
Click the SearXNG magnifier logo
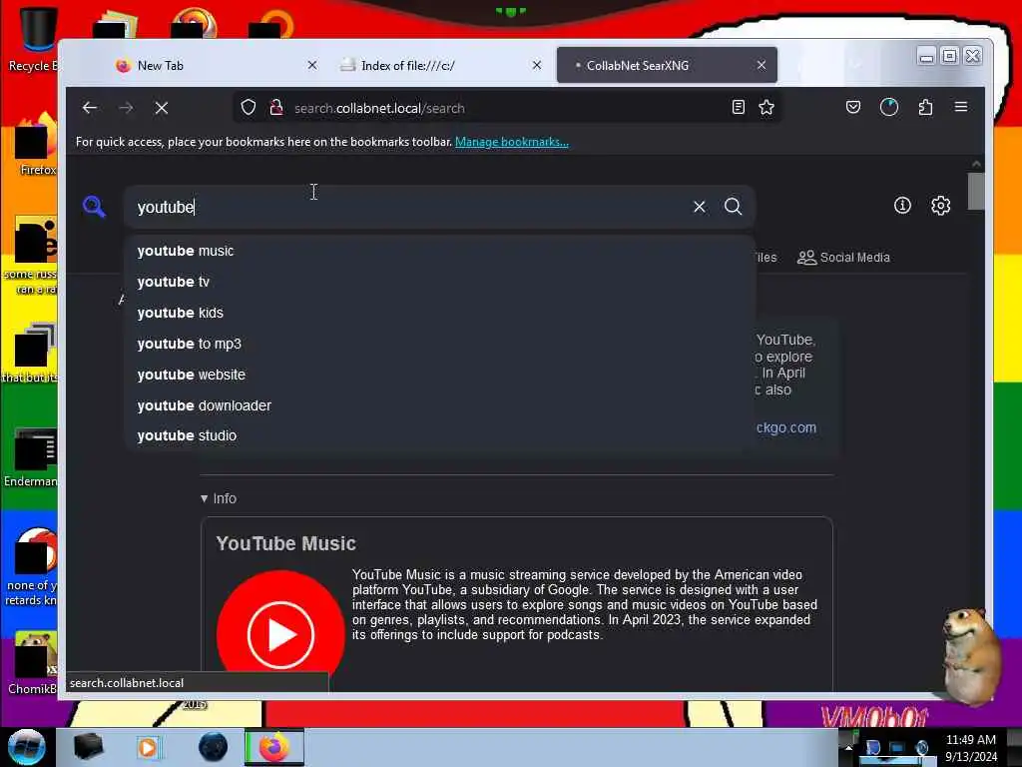point(94,207)
